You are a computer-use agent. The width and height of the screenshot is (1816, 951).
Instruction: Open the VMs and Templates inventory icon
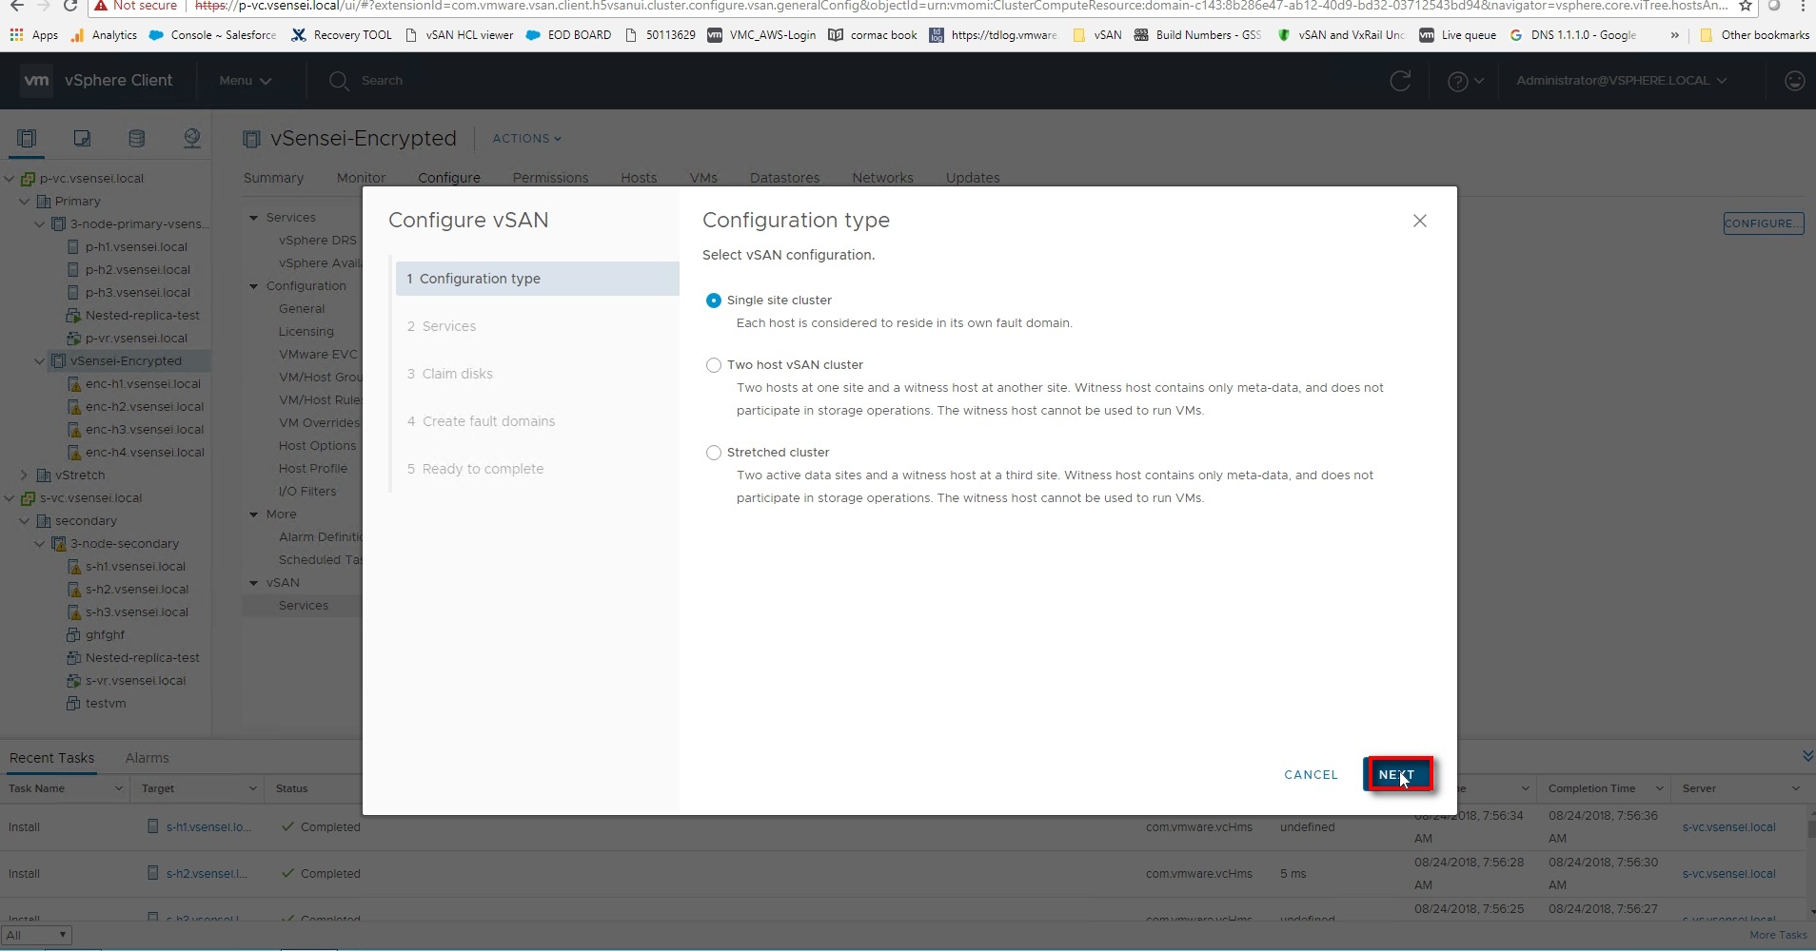[x=82, y=139]
